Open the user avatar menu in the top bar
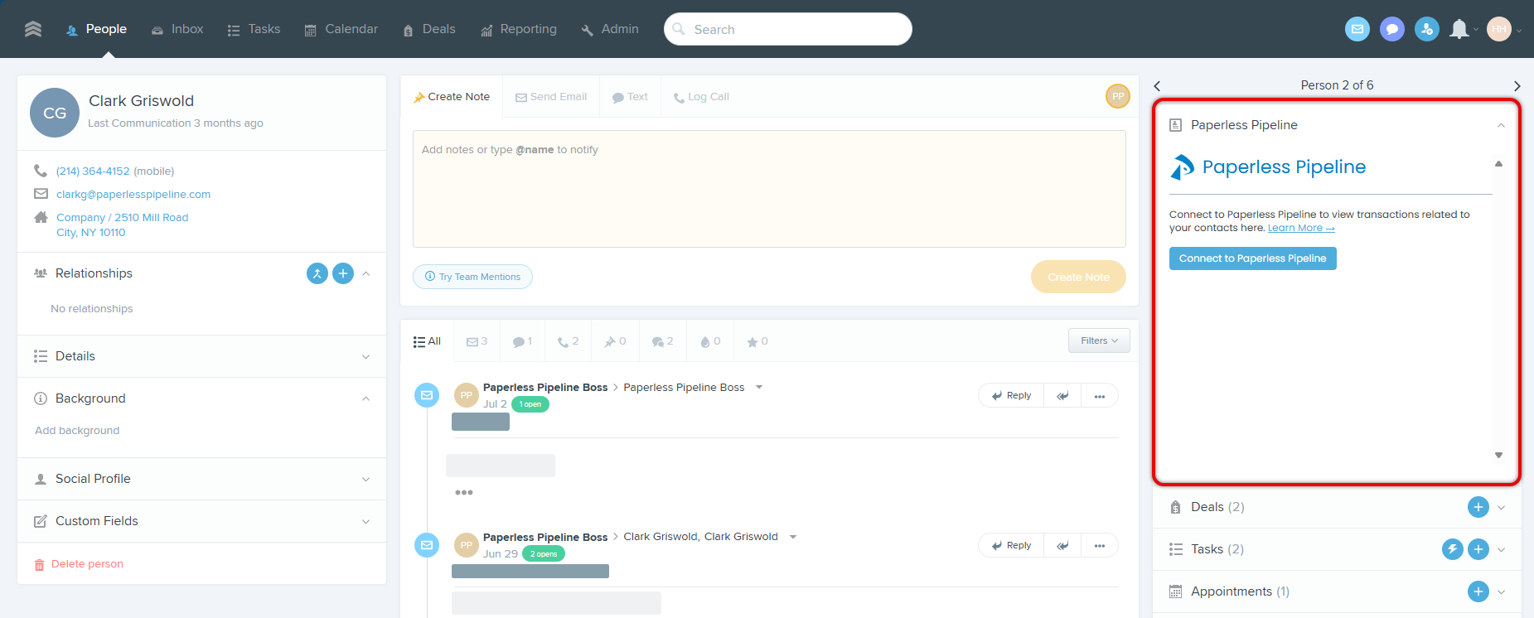 (x=1499, y=29)
